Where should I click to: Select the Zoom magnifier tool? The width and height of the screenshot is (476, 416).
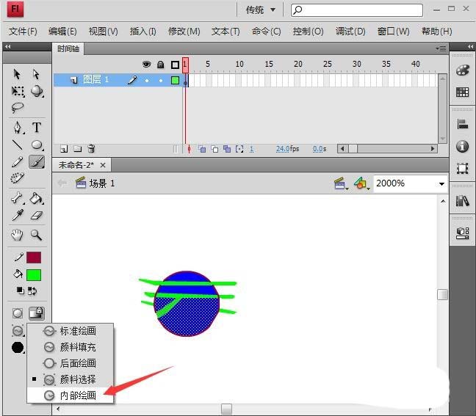click(x=36, y=235)
